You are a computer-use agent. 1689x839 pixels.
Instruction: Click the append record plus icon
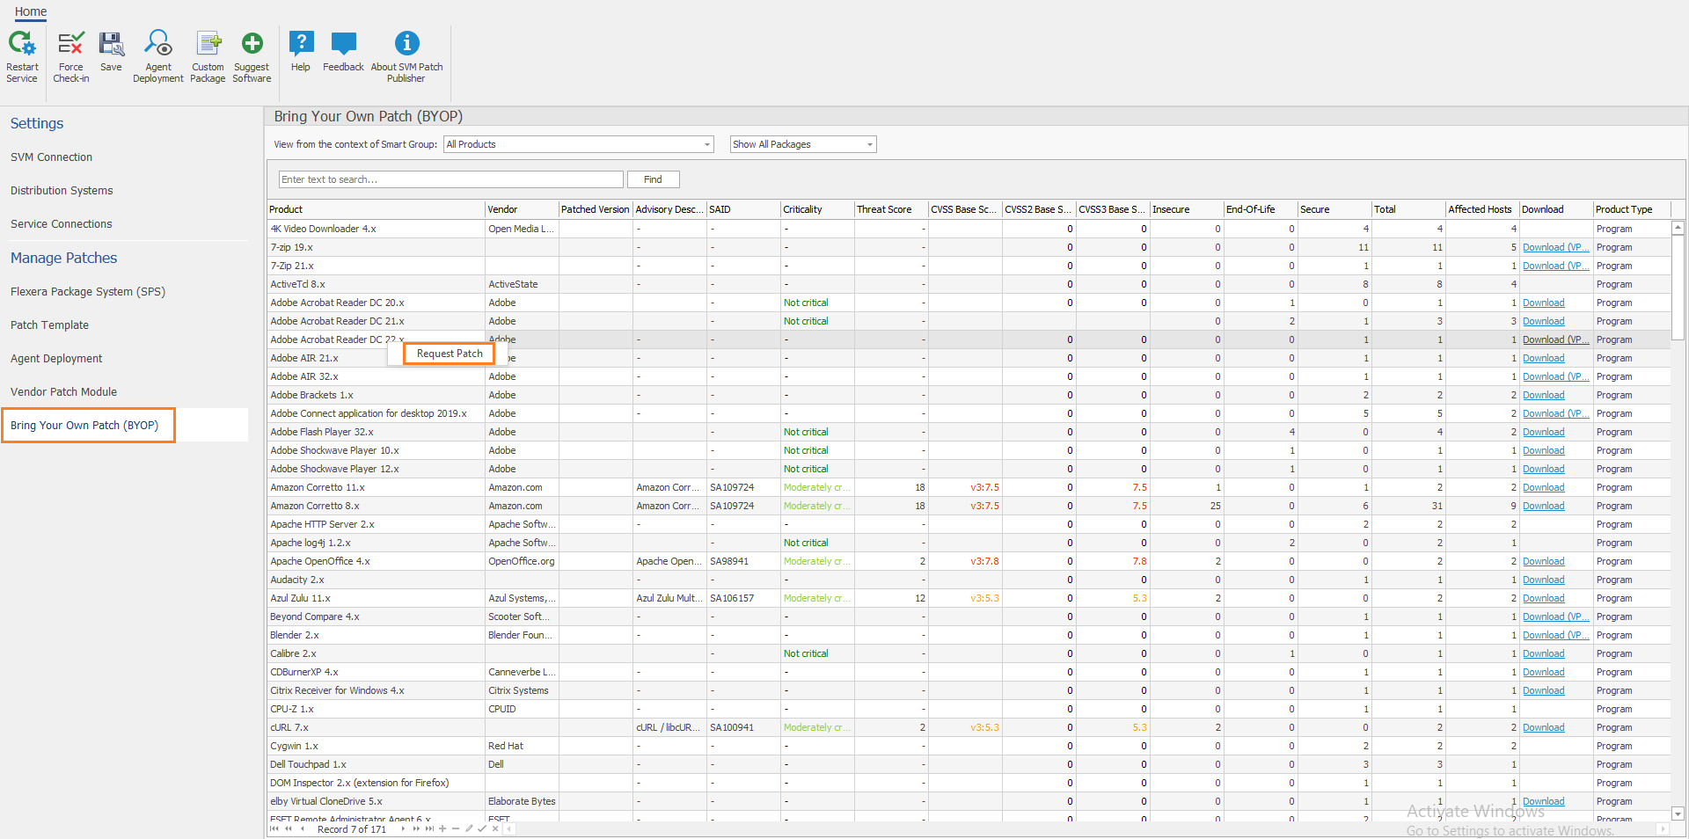pyautogui.click(x=442, y=828)
